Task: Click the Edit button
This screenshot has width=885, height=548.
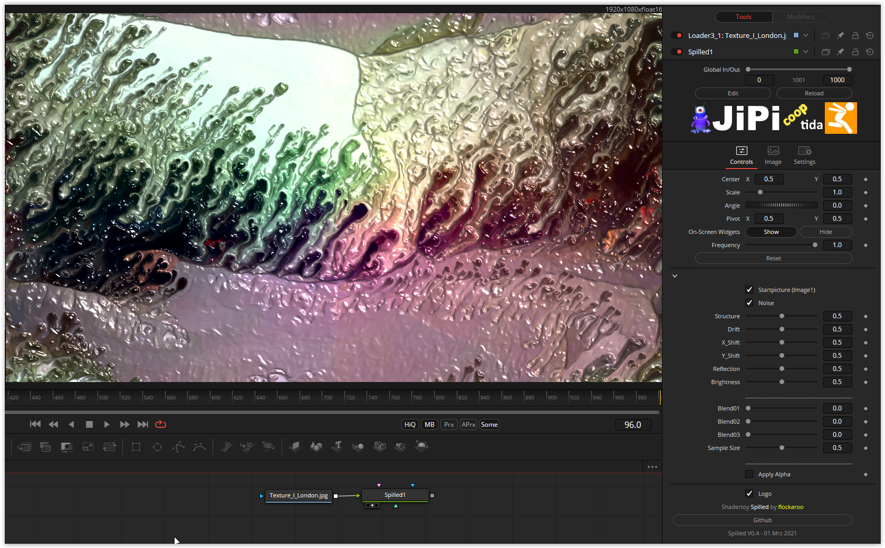Action: [x=733, y=93]
